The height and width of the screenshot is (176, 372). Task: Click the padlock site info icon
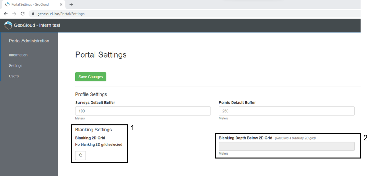coord(33,14)
